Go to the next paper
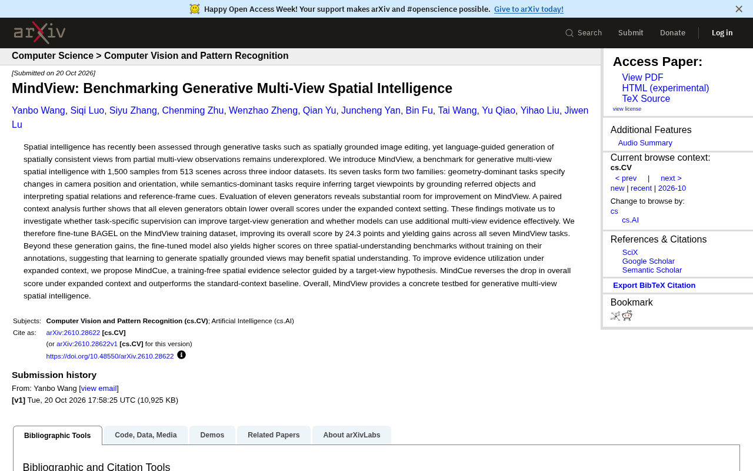This screenshot has width=753, height=471. pyautogui.click(x=671, y=178)
